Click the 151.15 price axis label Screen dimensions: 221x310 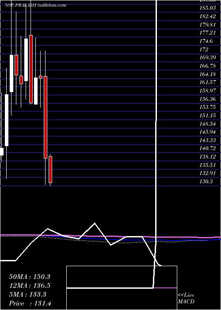208,115
